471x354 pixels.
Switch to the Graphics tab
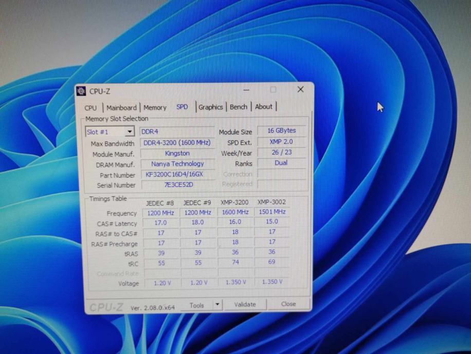211,107
